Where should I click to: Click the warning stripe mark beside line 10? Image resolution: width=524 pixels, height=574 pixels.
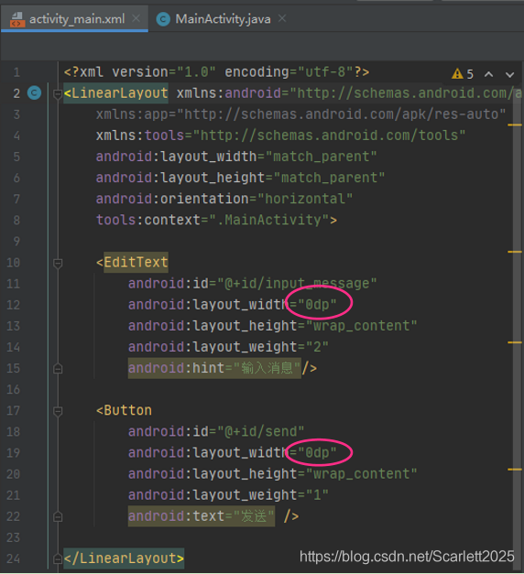pyautogui.click(x=515, y=252)
